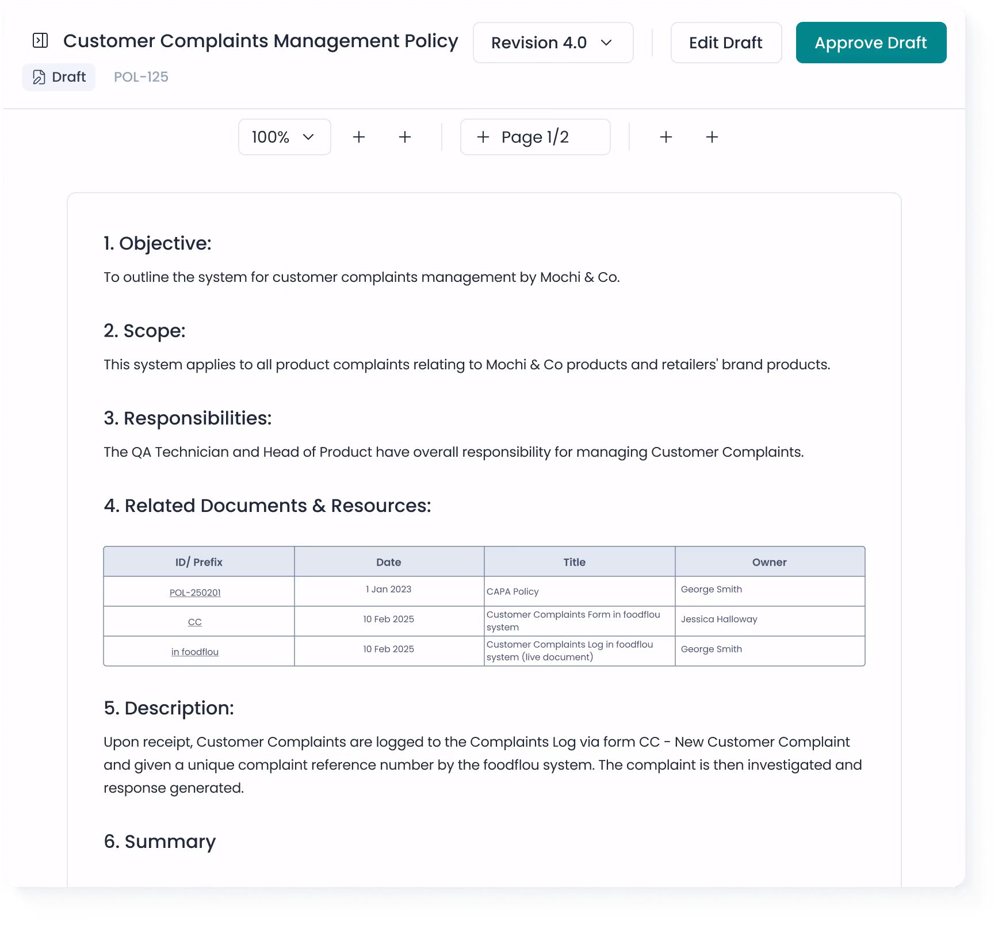Click the '3. Responsibilities:' heading
This screenshot has width=1002, height=925.
pos(188,418)
